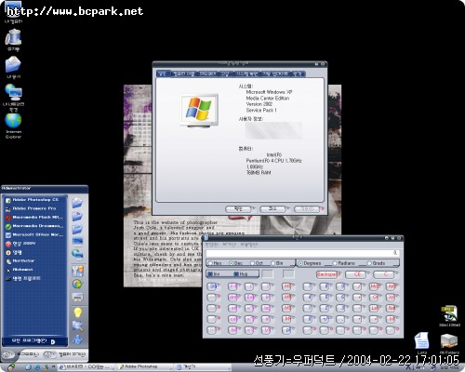Screen dimensions: 465x372
Task: Switch to Adobe Photoshop taskbar button
Action: tap(144, 367)
